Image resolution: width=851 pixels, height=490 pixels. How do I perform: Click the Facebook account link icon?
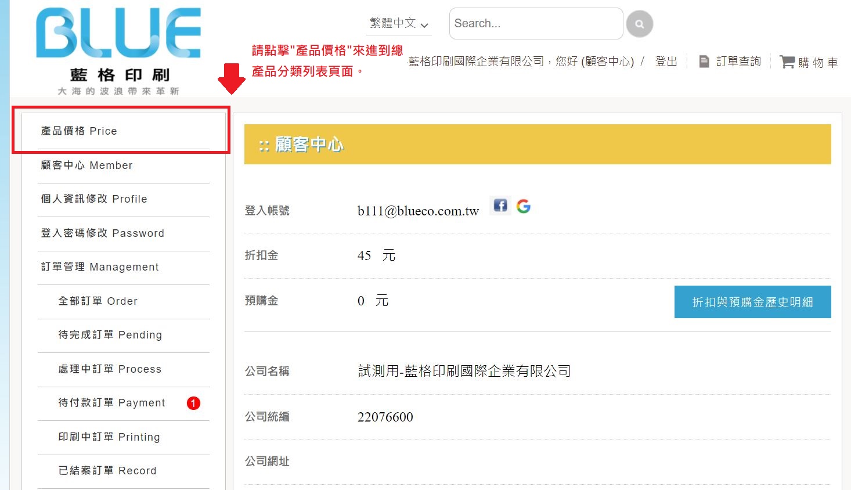(500, 206)
